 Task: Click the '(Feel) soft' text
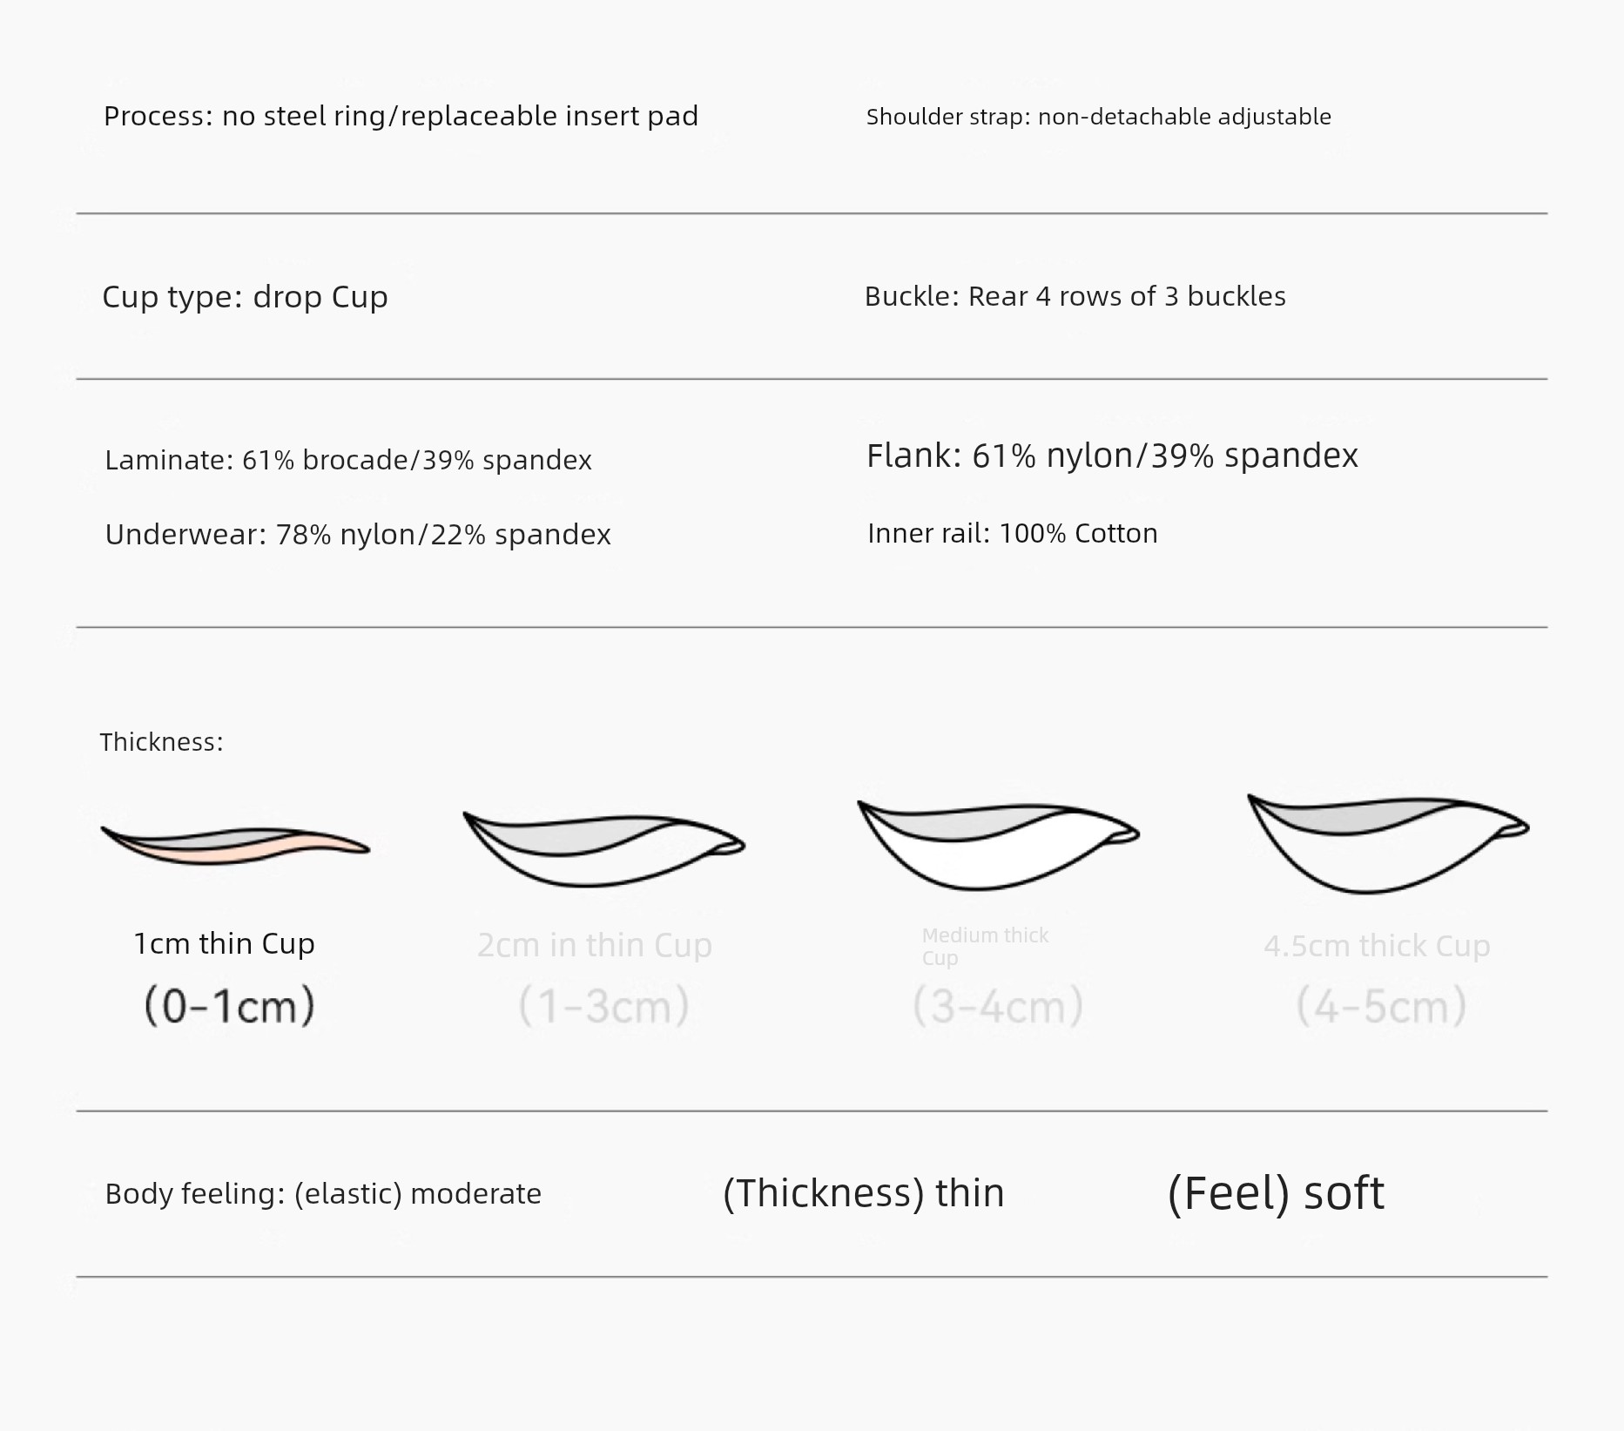pyautogui.click(x=1275, y=1193)
